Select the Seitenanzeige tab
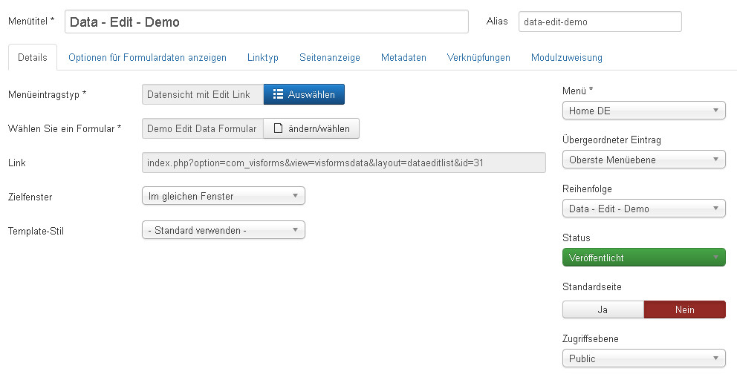737x377 pixels. (330, 57)
